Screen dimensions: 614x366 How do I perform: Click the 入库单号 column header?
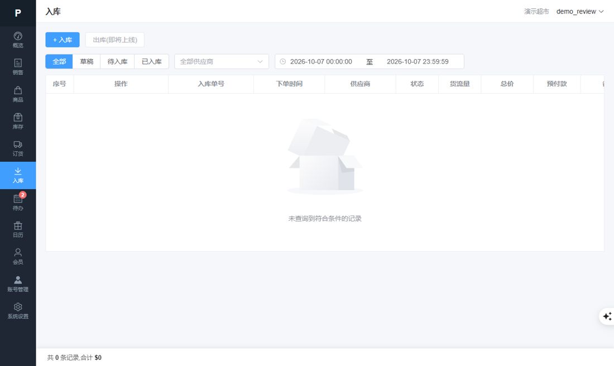pos(211,84)
